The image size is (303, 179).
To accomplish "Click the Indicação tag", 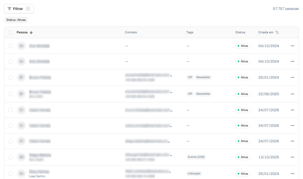I will tap(194, 173).
